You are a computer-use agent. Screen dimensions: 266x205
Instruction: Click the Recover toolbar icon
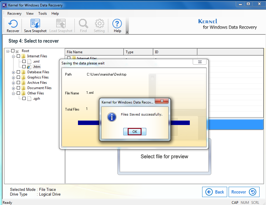click(x=13, y=24)
